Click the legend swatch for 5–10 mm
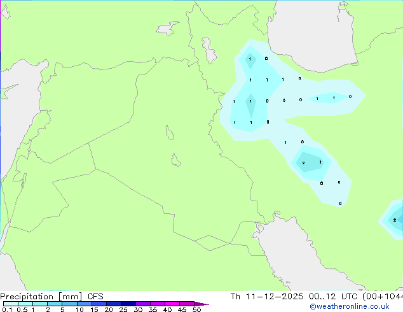Screen dimensions: 403x312 click(69, 304)
